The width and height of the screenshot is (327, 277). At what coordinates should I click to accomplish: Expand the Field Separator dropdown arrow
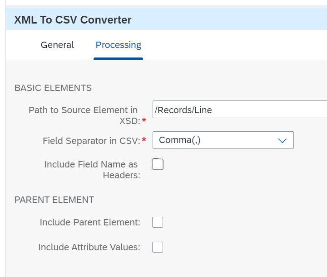(x=282, y=141)
